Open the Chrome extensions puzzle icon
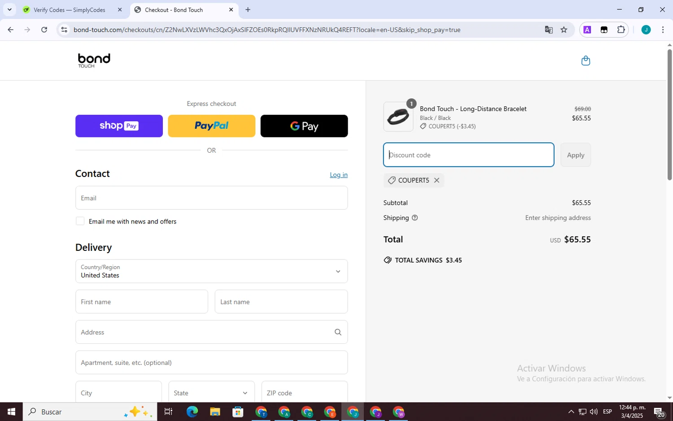This screenshot has width=673, height=421. pos(621,30)
